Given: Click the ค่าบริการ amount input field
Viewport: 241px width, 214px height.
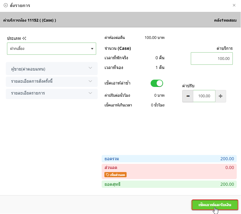Looking at the screenshot, I should tap(211, 58).
